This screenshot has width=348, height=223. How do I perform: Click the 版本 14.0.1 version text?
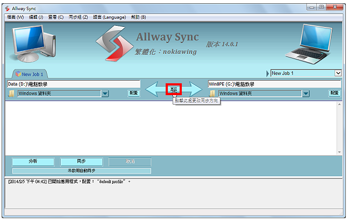222,45
